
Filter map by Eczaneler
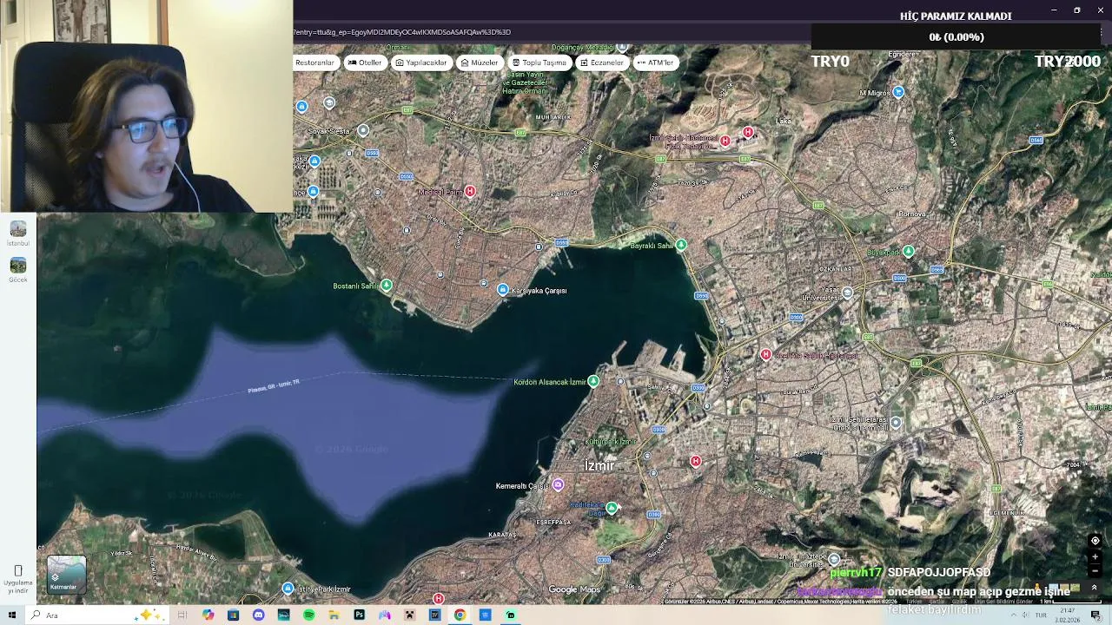point(602,62)
